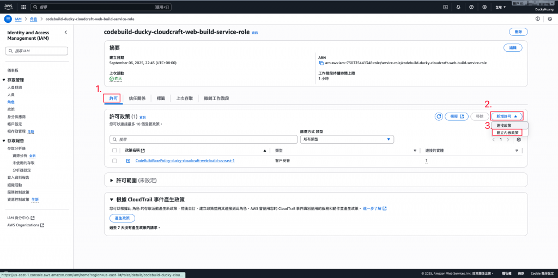Go to previous page of policies
Image resolution: width=558 pixels, height=278 pixels.
pos(493,139)
